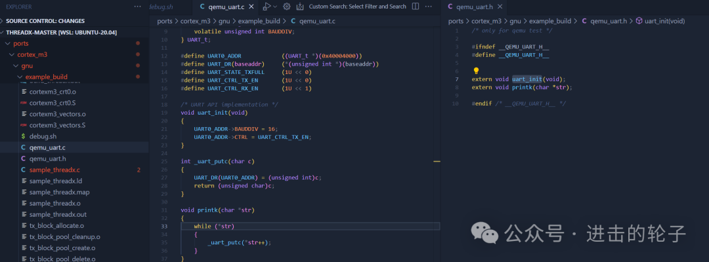Click the download-style icon beside the gear
This screenshot has height=262, width=709.
(299, 7)
